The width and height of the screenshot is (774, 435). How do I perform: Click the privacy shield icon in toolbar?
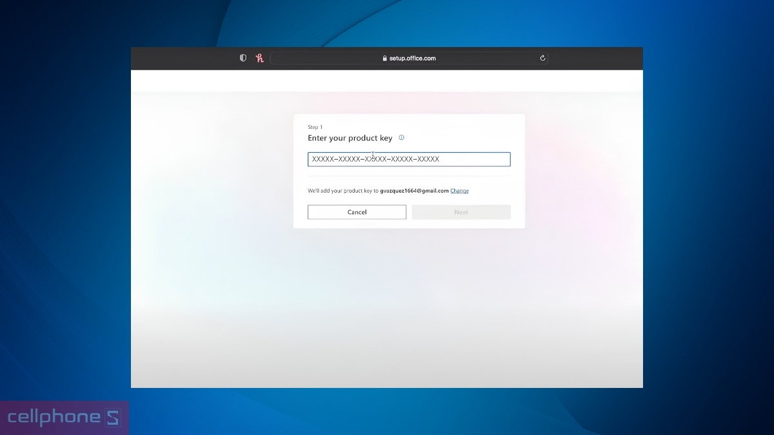[243, 58]
